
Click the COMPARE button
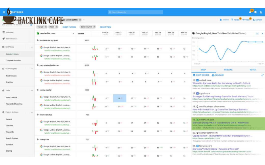point(218,75)
